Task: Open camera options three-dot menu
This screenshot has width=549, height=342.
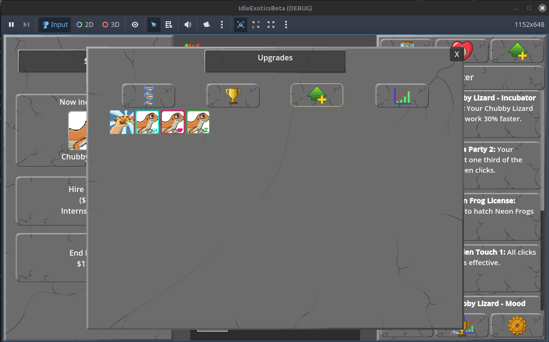Action: 222,25
